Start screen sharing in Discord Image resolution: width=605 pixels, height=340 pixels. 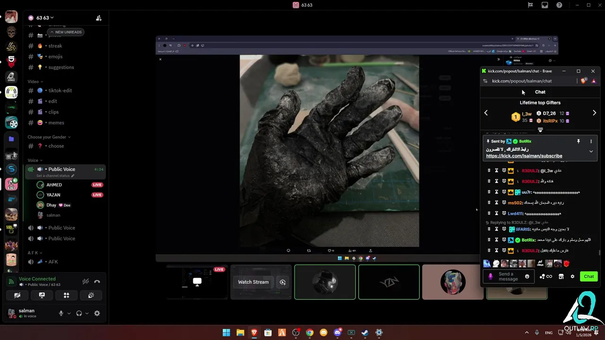(42, 295)
